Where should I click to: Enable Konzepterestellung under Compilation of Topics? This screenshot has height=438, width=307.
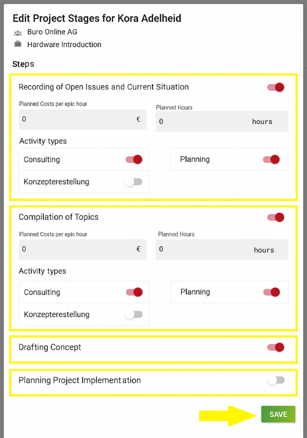[x=134, y=315]
